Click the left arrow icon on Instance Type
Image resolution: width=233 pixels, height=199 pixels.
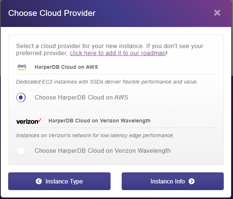[39, 181]
